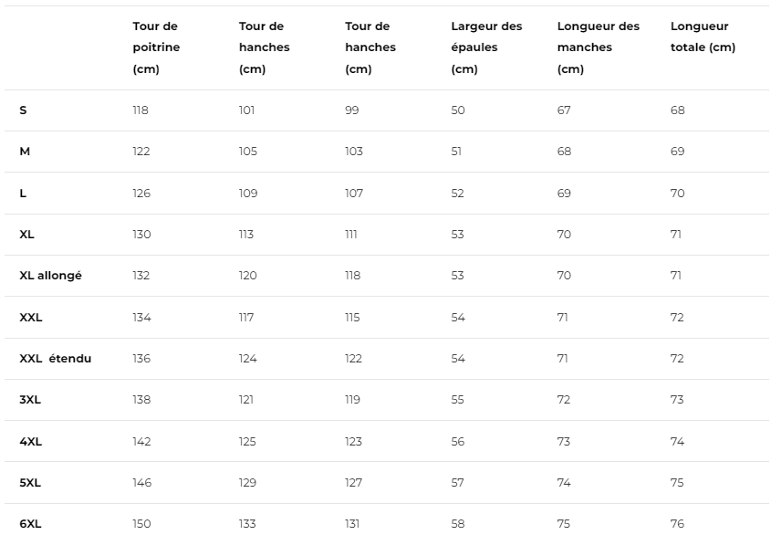Click the Tour de poitrine column header
Screen dimensions: 781x556
click(156, 47)
